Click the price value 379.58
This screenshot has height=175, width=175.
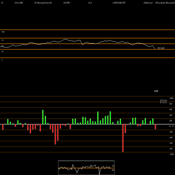tap(163, 100)
